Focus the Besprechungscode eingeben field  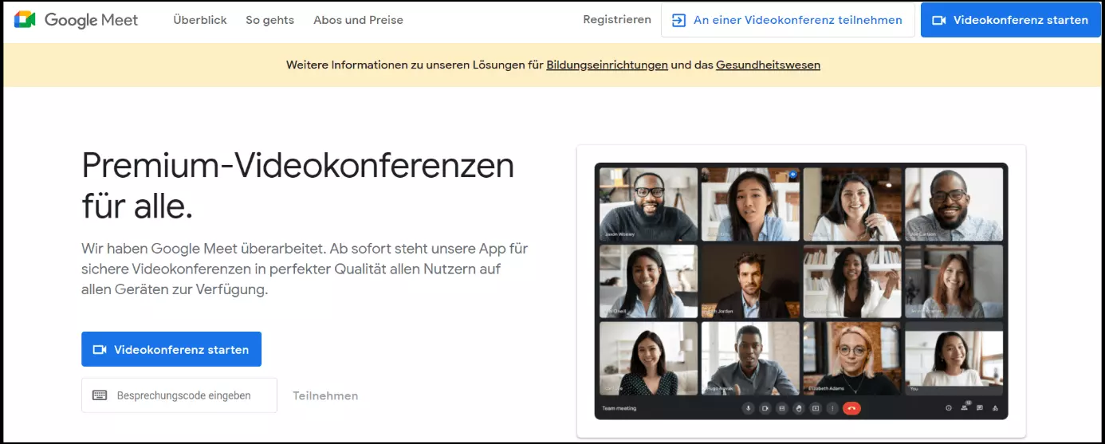179,395
